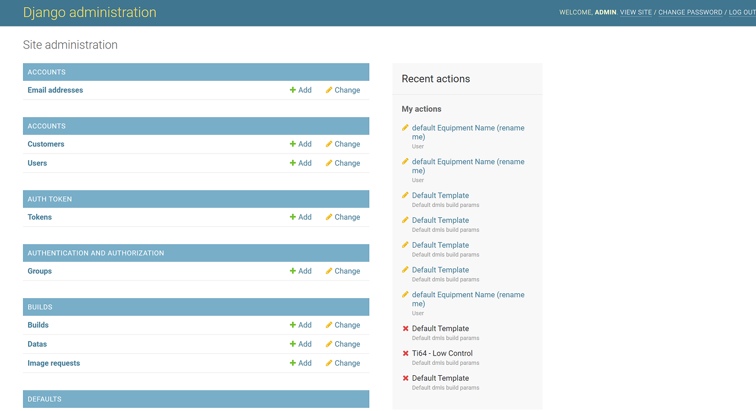Click the green plus Add icon for Groups

click(x=293, y=271)
